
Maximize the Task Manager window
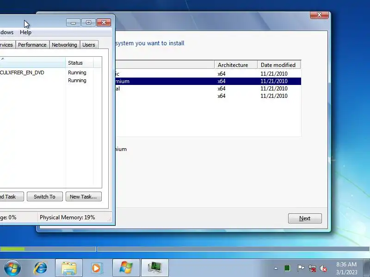[x=88, y=22]
